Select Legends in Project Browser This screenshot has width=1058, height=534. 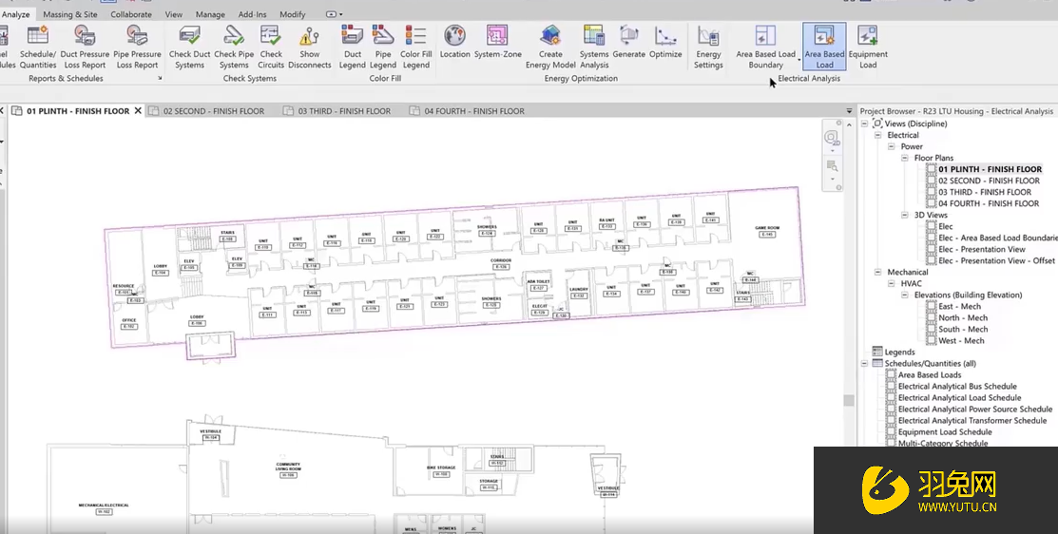[899, 352]
